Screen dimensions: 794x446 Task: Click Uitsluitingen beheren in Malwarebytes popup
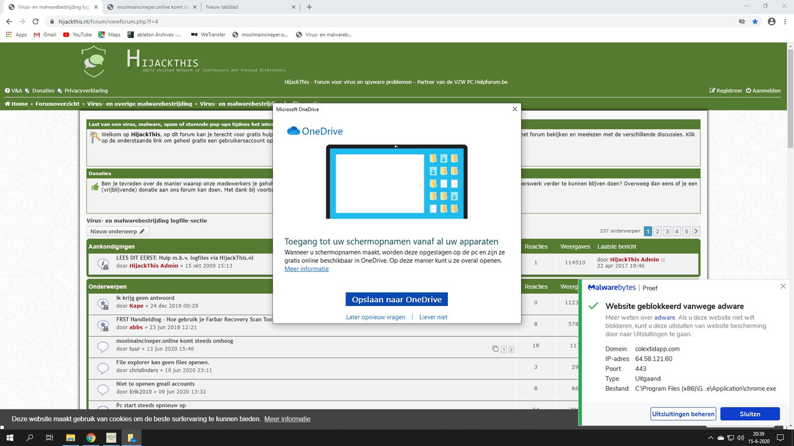click(684, 414)
